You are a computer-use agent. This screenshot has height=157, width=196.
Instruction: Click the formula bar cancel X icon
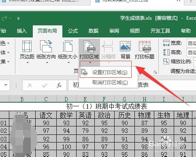pos(30,85)
